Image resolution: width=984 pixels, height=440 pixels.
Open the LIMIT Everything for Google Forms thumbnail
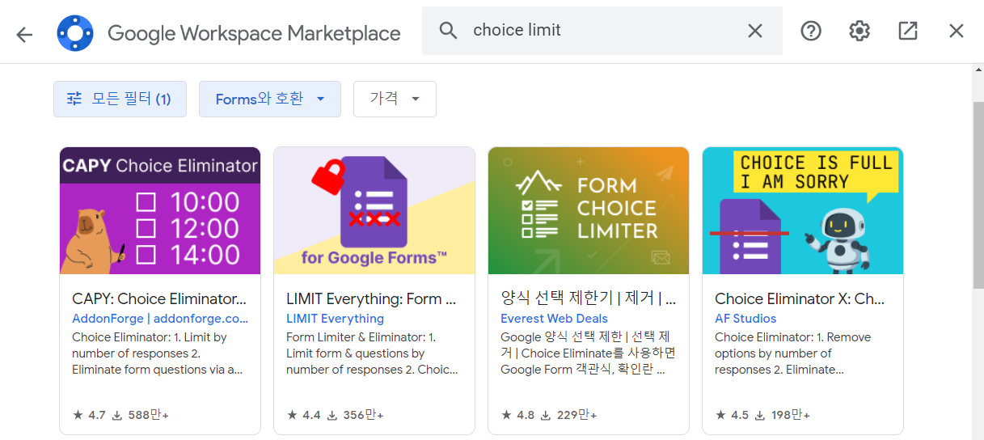click(x=374, y=210)
